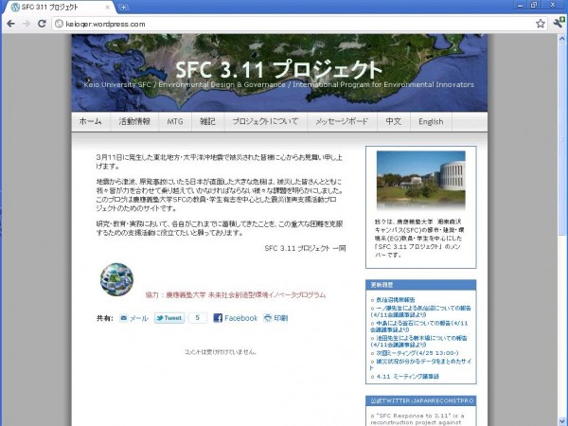Click the scroll-up arrow of the page scrollbar
This screenshot has height=426, width=568.
pyautogui.click(x=561, y=39)
